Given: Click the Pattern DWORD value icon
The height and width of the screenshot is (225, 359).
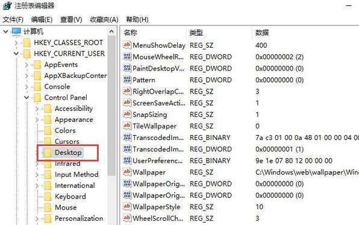Looking at the screenshot, I should 127,80.
